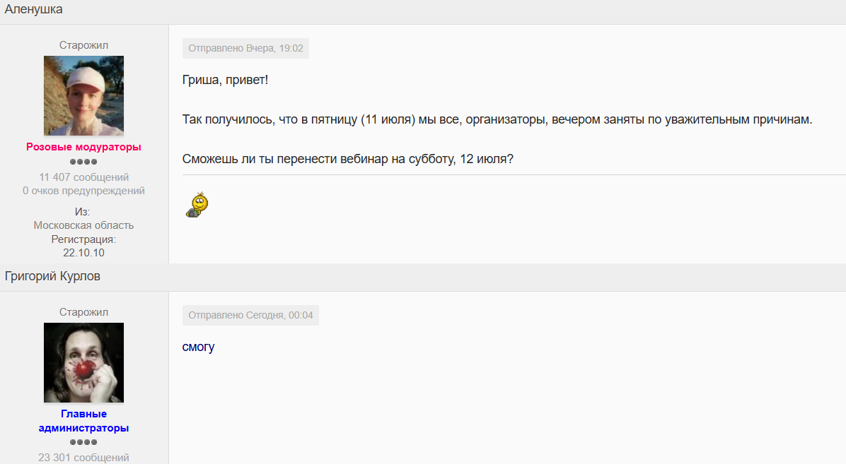
Task: Click rank dots under Главные администраторы
Action: click(x=83, y=442)
